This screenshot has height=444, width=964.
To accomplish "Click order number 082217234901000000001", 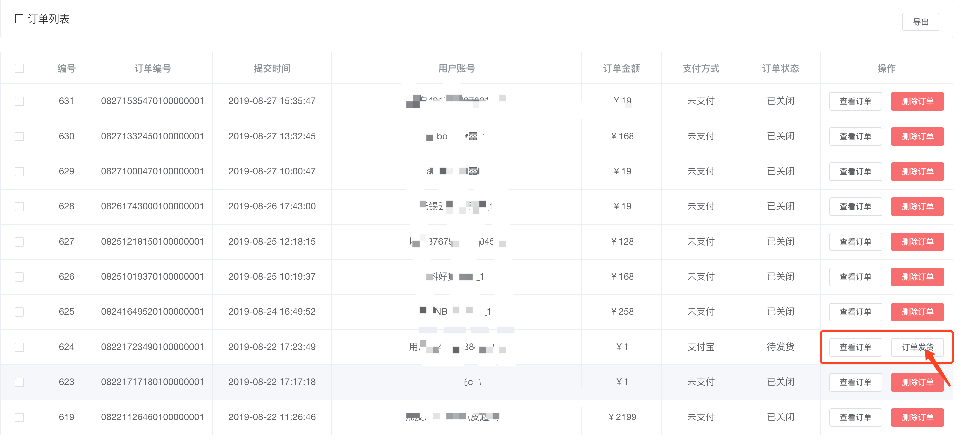I will click(x=152, y=347).
